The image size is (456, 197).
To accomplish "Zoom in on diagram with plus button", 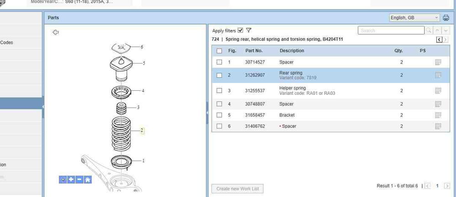I will coord(71,180).
